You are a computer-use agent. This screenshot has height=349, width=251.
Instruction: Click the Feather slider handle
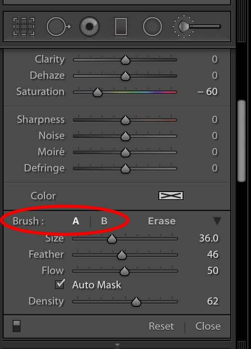coord(122,255)
